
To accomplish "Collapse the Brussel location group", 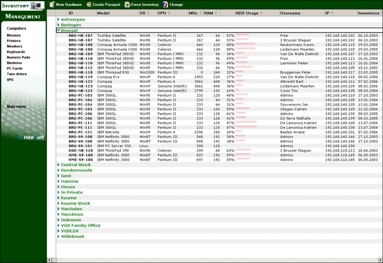I will (x=59, y=30).
